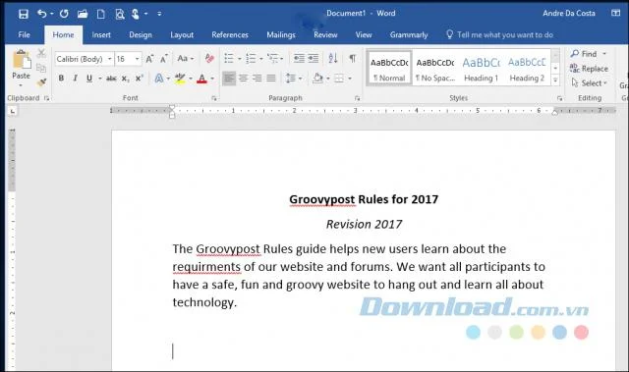Apply strikethrough to text

(111, 79)
